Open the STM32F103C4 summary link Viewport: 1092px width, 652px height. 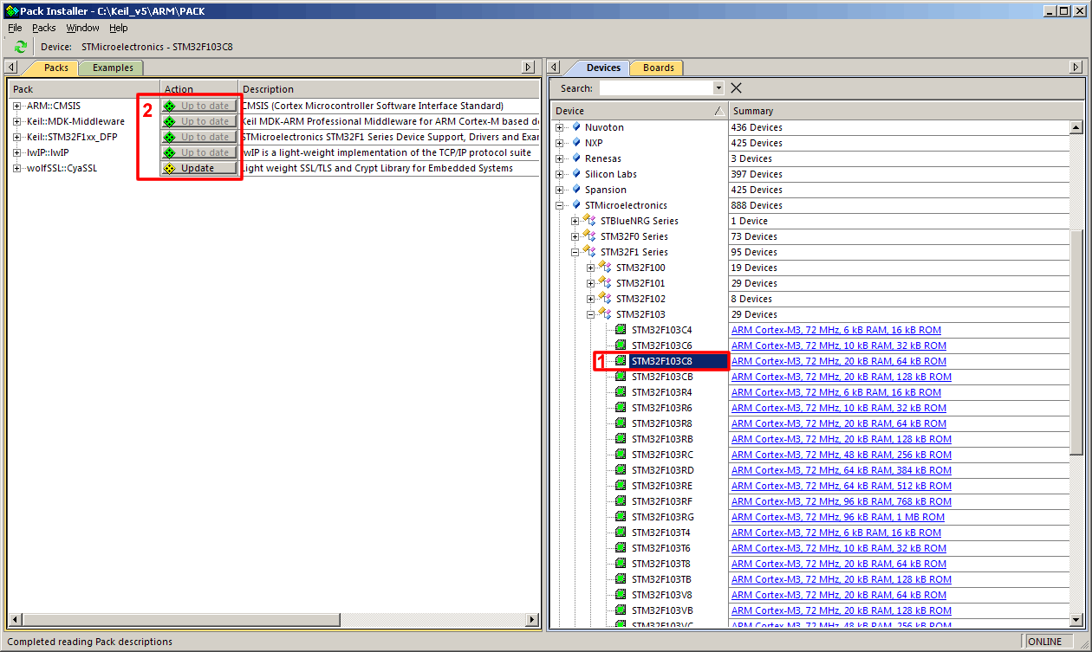835,330
